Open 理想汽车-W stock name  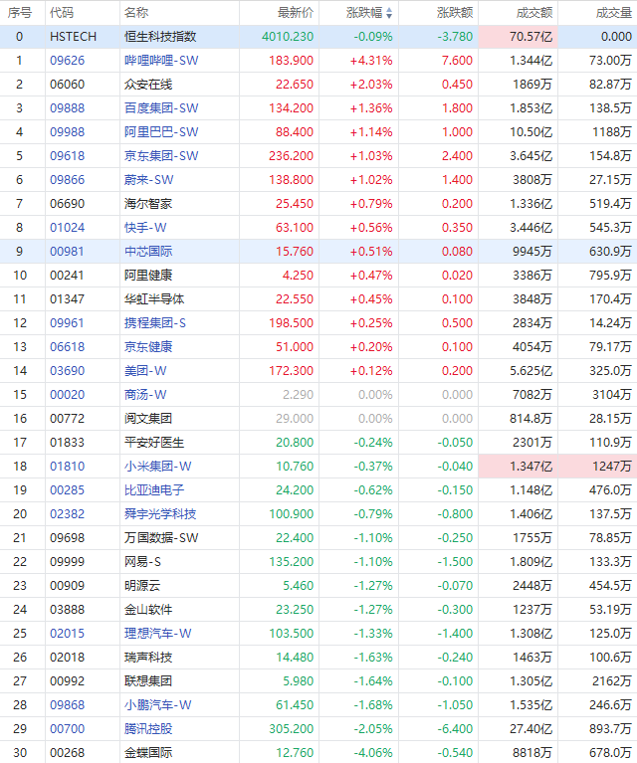[x=158, y=633]
